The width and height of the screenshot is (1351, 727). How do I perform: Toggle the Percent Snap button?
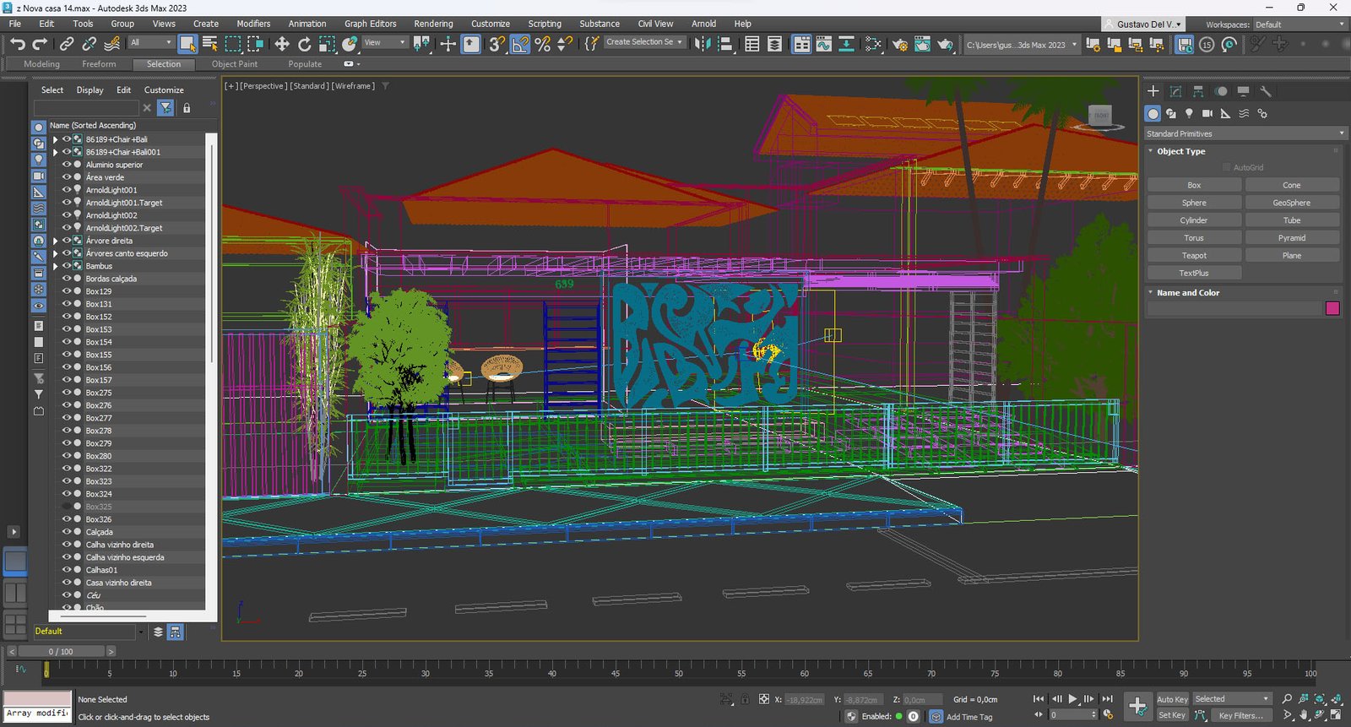pyautogui.click(x=543, y=44)
